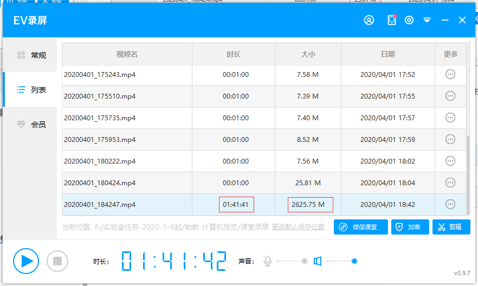Image resolution: width=478 pixels, height=286 pixels.
Task: Sort by the 大小 column header
Action: point(308,54)
